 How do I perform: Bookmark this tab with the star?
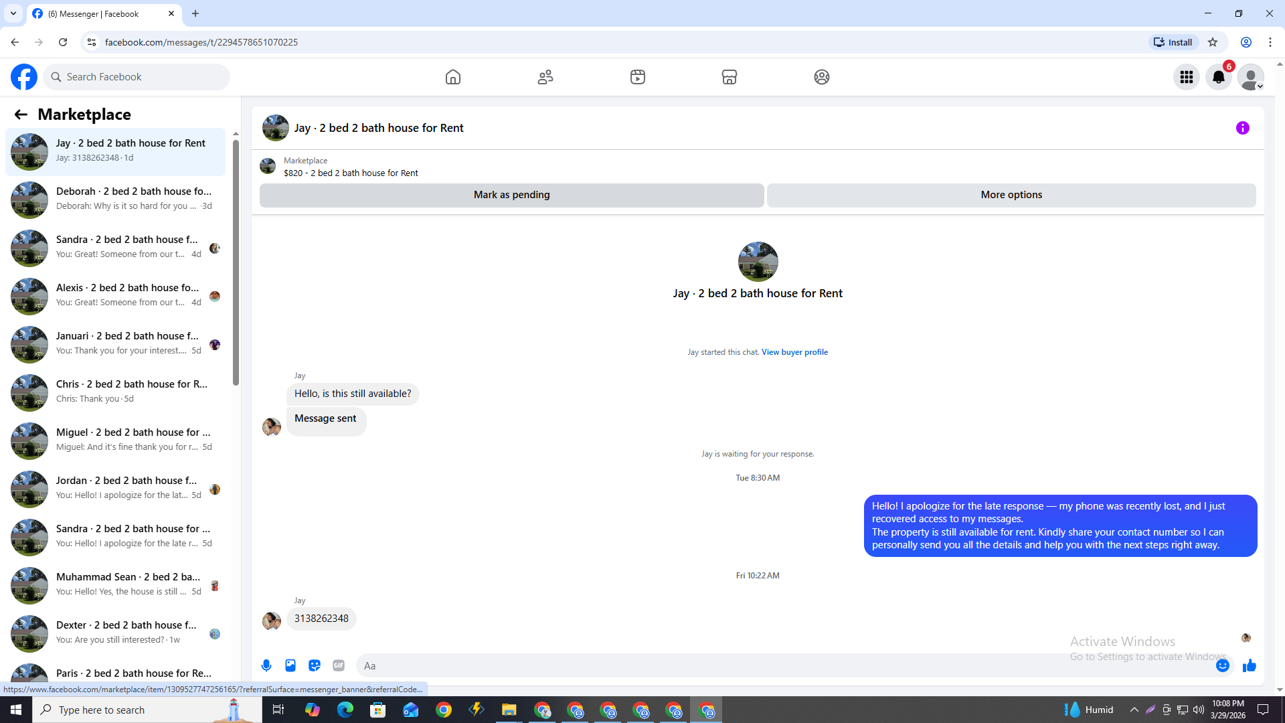[1213, 42]
